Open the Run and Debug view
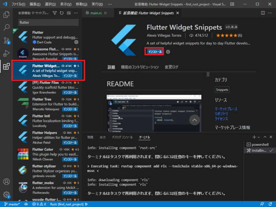 6,53
